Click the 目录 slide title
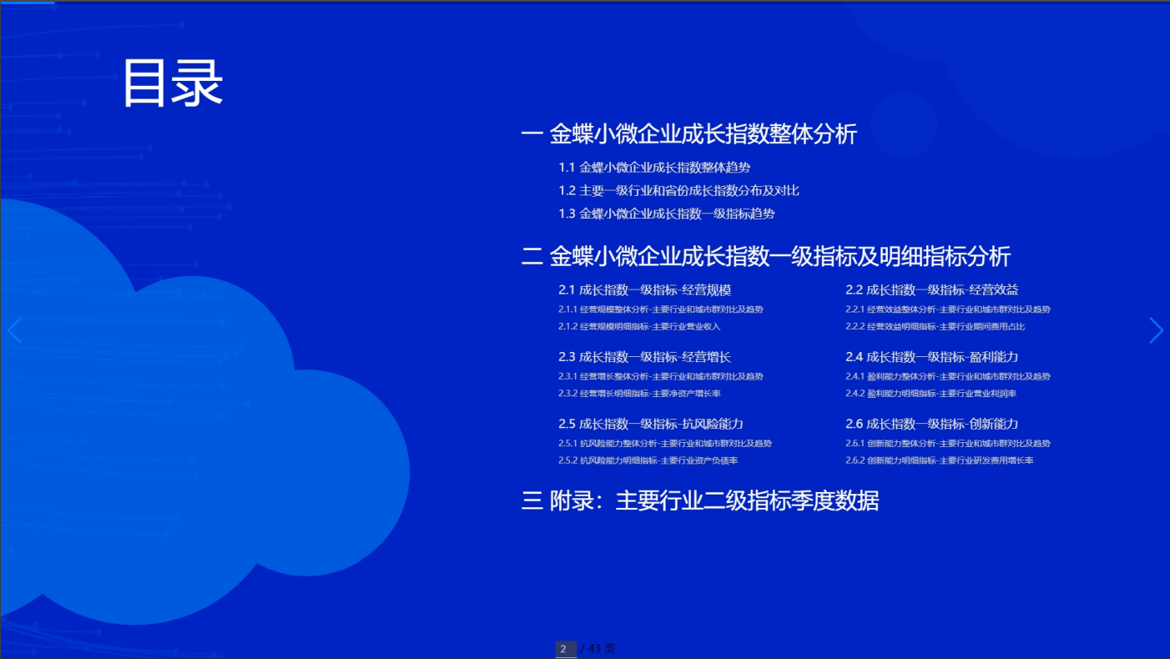Image resolution: width=1170 pixels, height=659 pixels. 173,83
